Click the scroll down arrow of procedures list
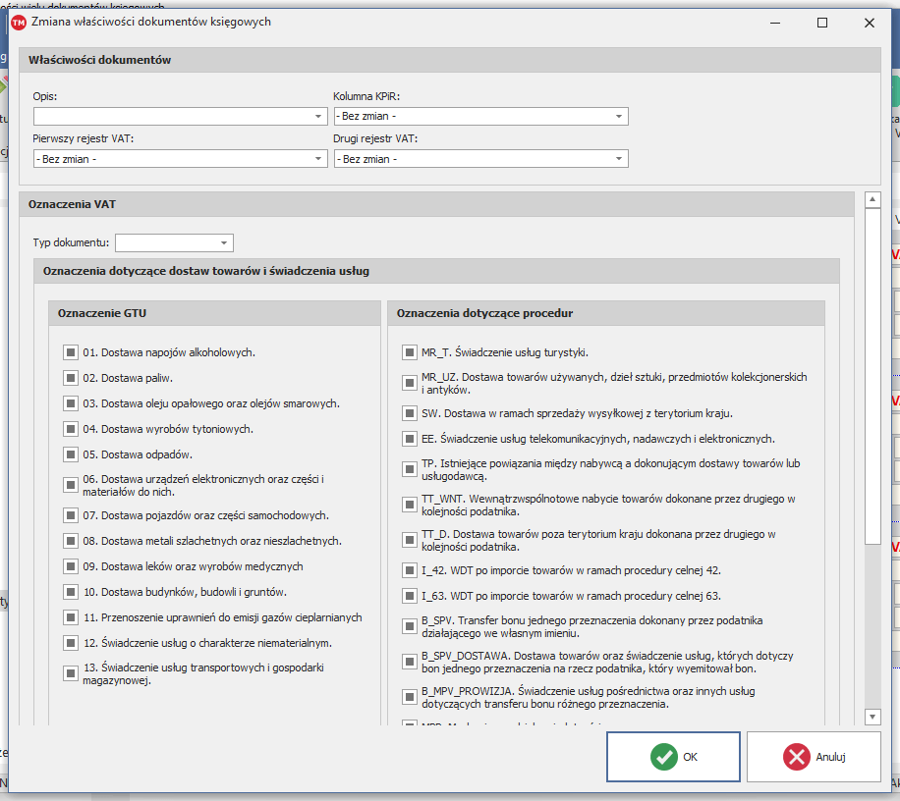Image resolution: width=900 pixels, height=801 pixels. pos(872,716)
